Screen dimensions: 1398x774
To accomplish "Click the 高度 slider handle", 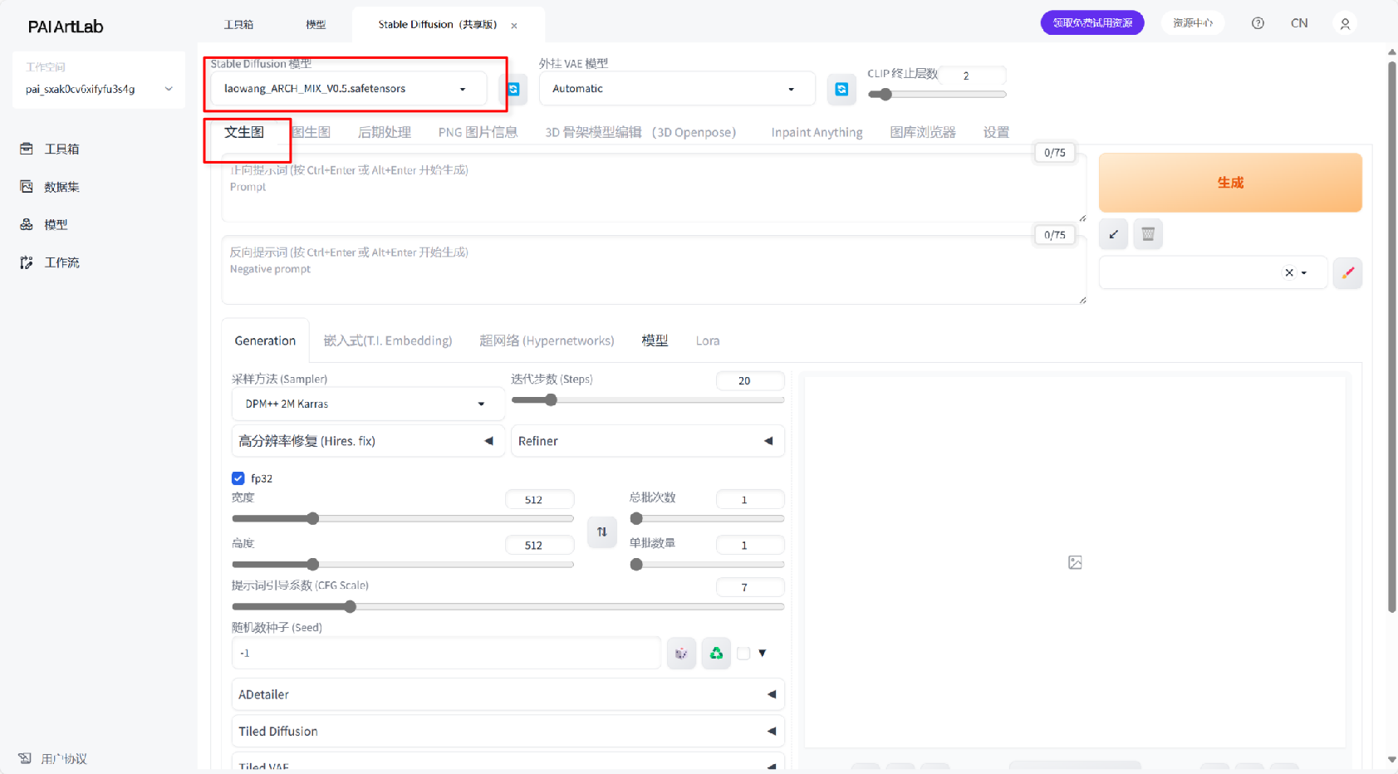I will [x=313, y=565].
